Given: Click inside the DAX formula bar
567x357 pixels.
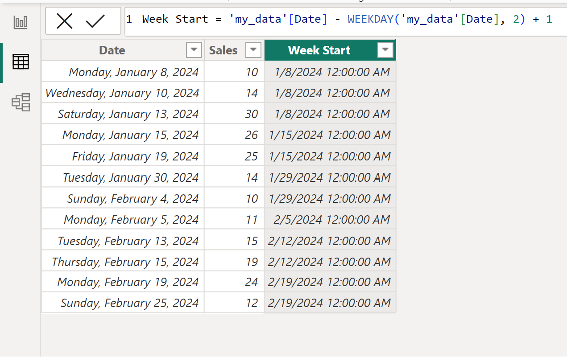Looking at the screenshot, I should click(346, 21).
